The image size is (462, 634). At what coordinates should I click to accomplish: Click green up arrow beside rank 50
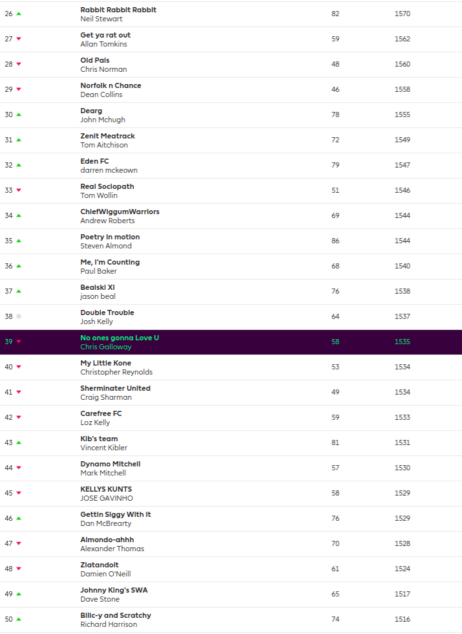click(x=19, y=619)
